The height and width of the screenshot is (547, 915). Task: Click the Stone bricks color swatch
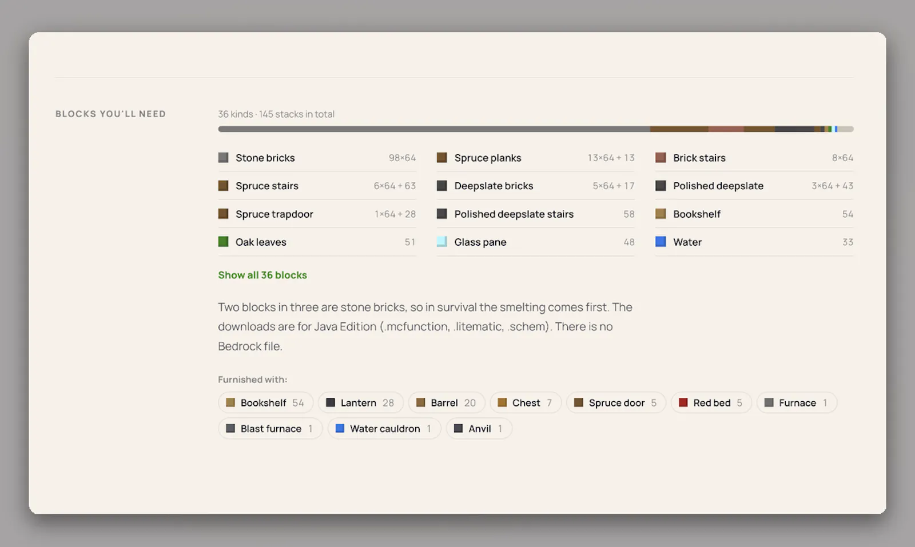click(x=223, y=158)
